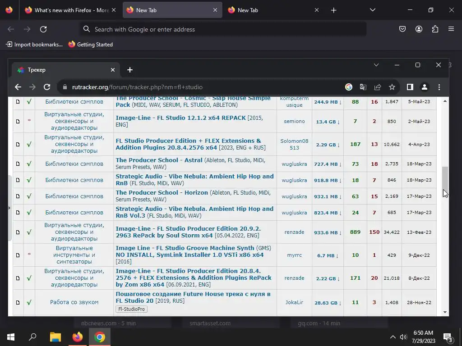Click scrollbar down arrow in Chrome page

445,312
